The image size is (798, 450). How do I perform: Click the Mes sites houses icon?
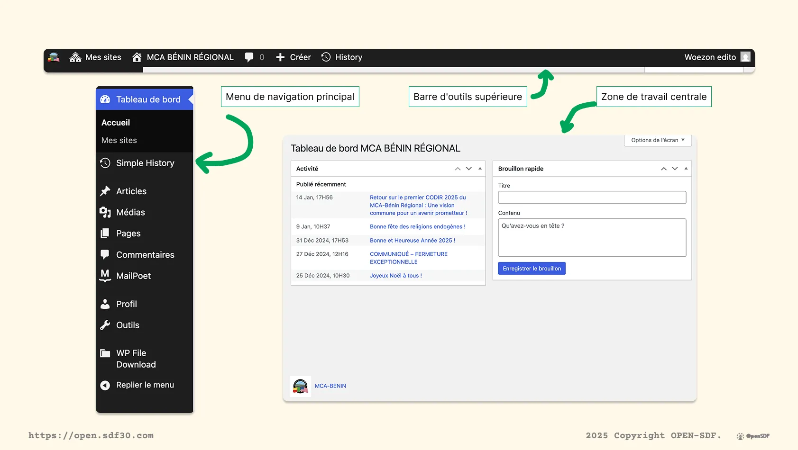pos(75,57)
